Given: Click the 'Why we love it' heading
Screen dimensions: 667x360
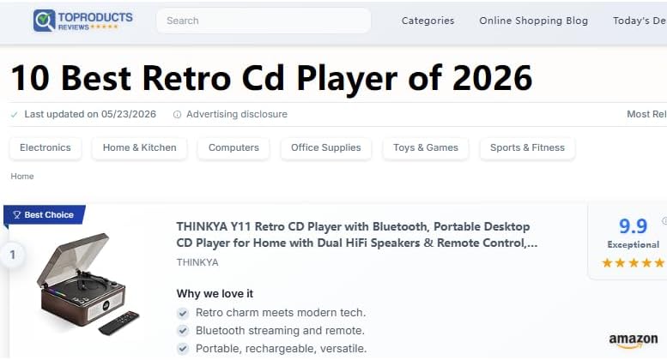Looking at the screenshot, I should [215, 294].
